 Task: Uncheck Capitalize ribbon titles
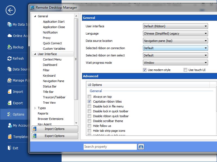click(x=90, y=102)
